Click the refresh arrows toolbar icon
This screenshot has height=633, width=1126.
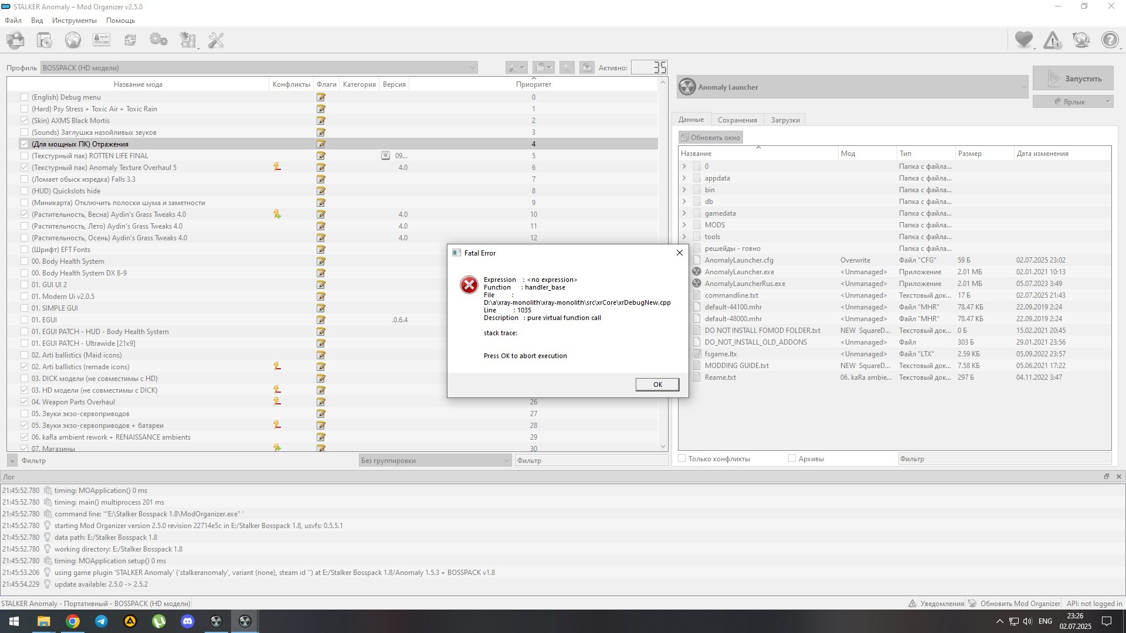(x=130, y=40)
